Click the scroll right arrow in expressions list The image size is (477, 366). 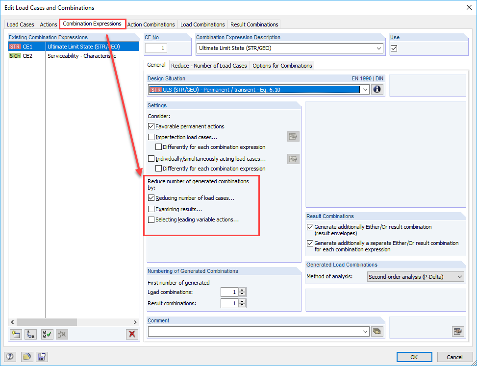(x=135, y=322)
